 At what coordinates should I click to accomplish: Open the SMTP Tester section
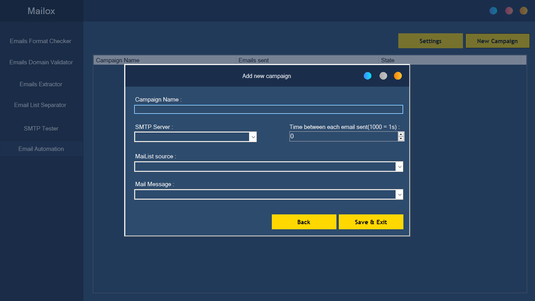click(41, 128)
